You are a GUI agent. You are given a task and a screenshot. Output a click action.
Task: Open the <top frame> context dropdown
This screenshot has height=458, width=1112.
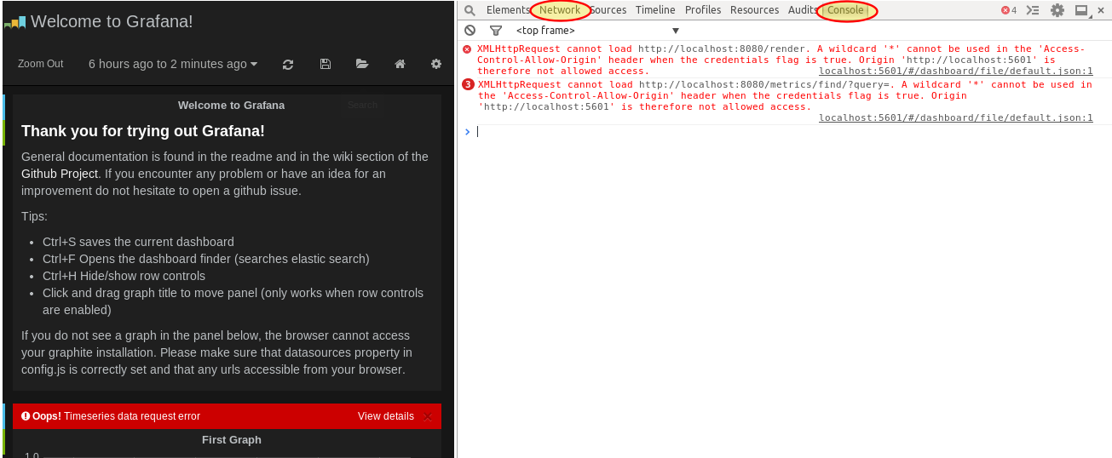click(x=597, y=30)
